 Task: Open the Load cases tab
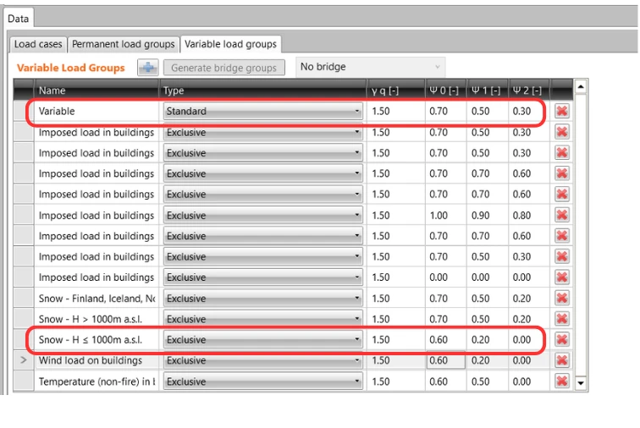click(x=38, y=44)
